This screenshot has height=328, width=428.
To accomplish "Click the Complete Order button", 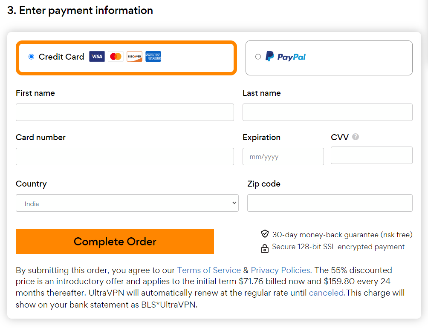I will tap(115, 241).
